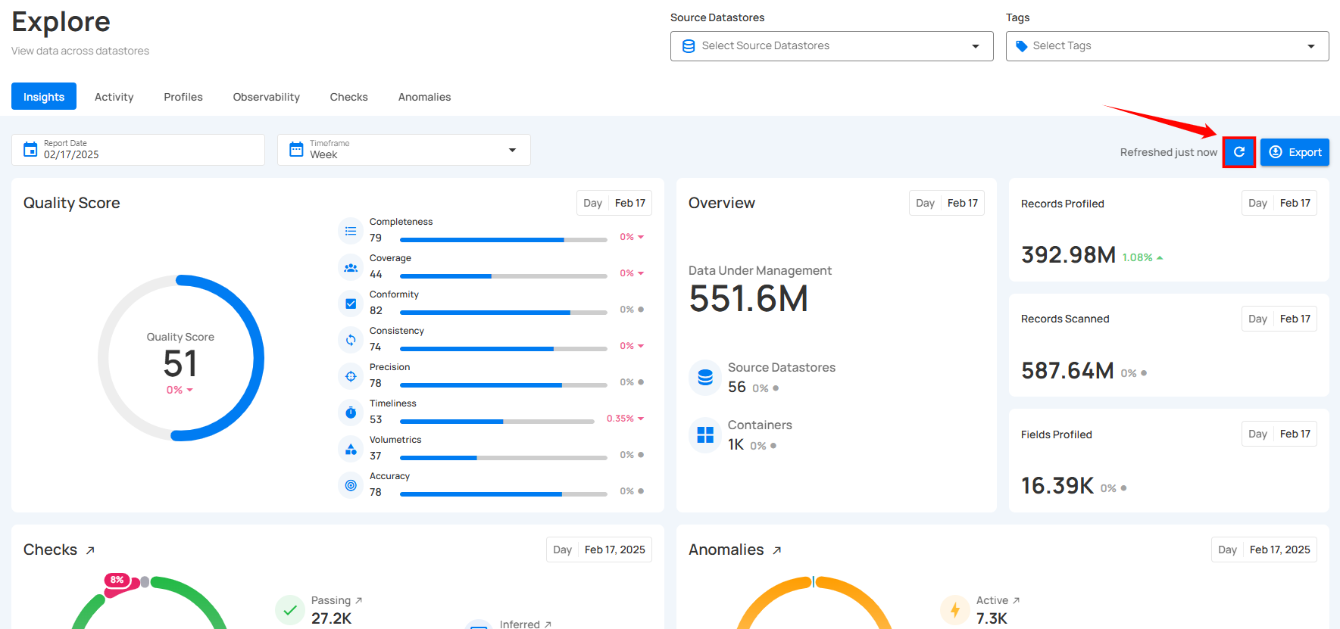
Task: Open the Select Tags dropdown
Action: (x=1167, y=46)
